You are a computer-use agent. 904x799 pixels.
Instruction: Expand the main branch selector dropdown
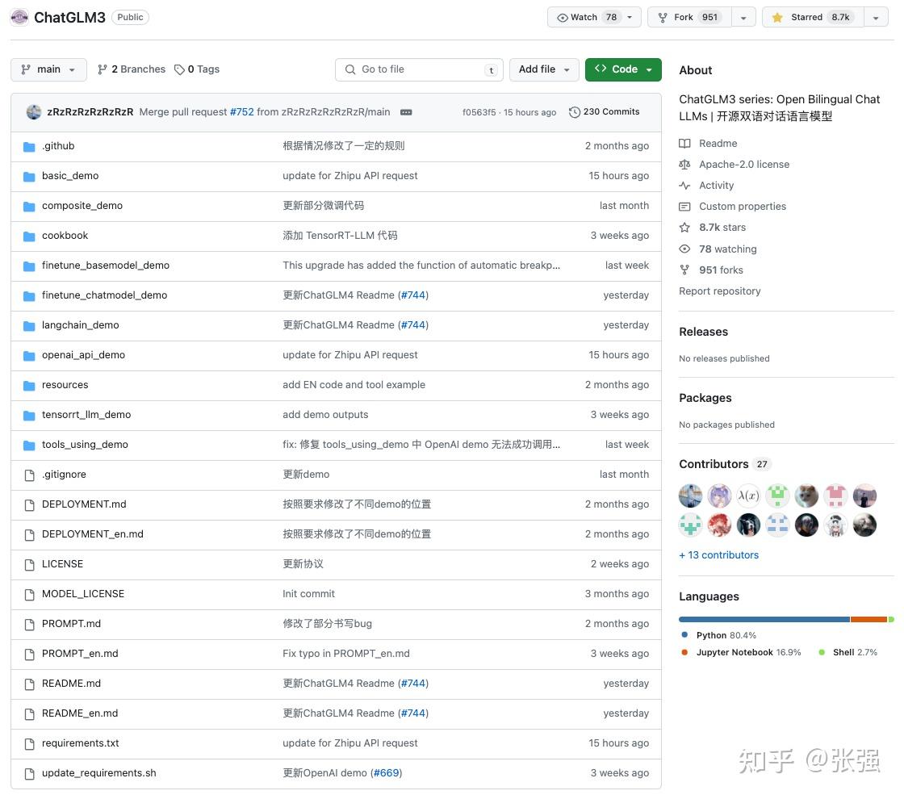pos(48,69)
